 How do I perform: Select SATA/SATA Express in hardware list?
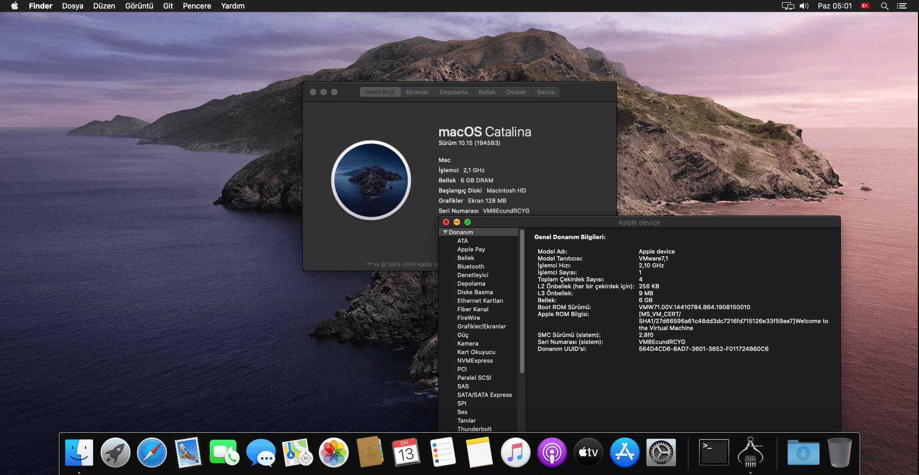pyautogui.click(x=485, y=395)
